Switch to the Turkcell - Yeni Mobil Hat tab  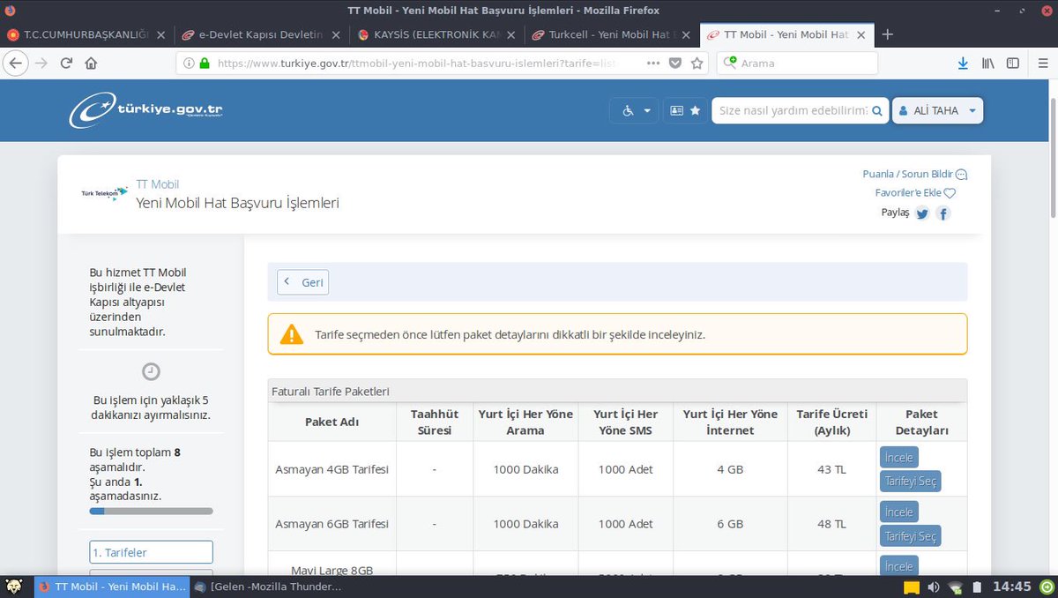613,35
